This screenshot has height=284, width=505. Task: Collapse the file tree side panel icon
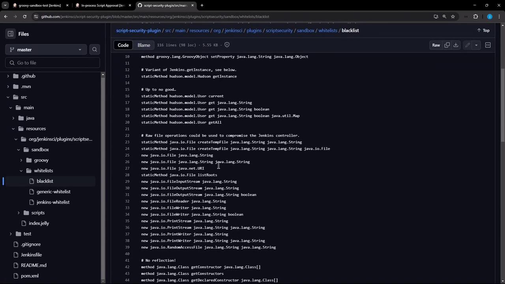point(11,34)
